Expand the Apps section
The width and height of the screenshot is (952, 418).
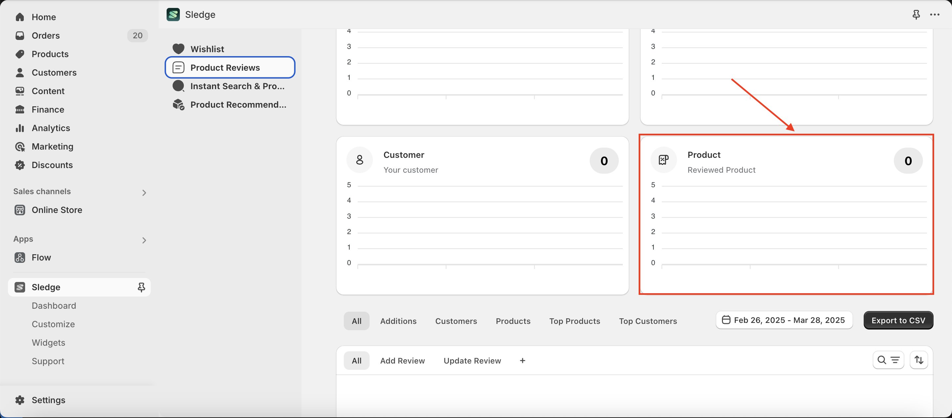(x=144, y=240)
